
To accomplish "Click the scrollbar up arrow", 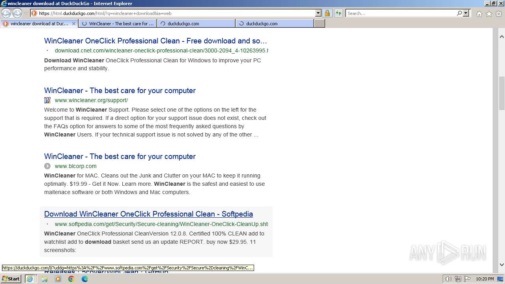I will coord(502,37).
